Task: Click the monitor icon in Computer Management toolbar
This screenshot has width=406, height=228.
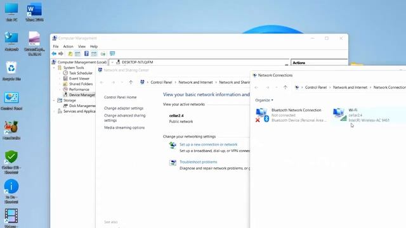Action: (112, 53)
